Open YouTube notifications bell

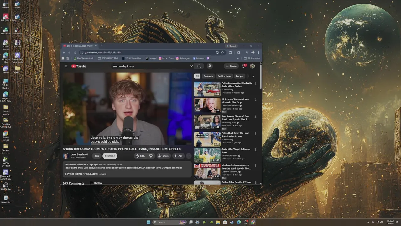pos(243,66)
